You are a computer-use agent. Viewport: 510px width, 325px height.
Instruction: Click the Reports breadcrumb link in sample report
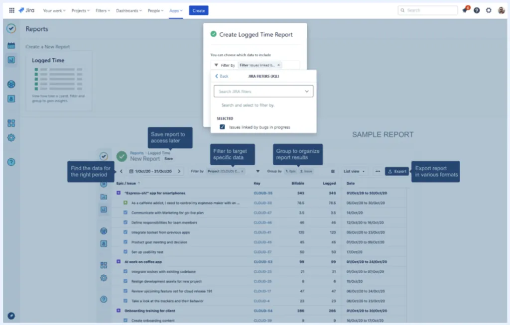click(x=136, y=153)
